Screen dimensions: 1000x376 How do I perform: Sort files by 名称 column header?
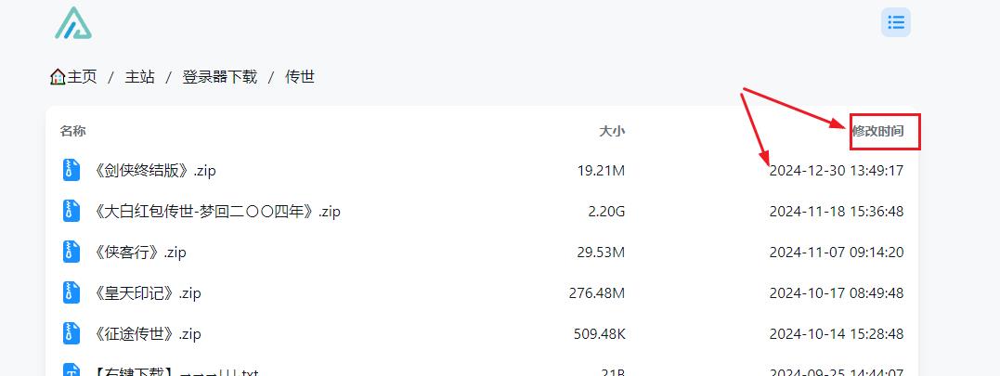(72, 131)
